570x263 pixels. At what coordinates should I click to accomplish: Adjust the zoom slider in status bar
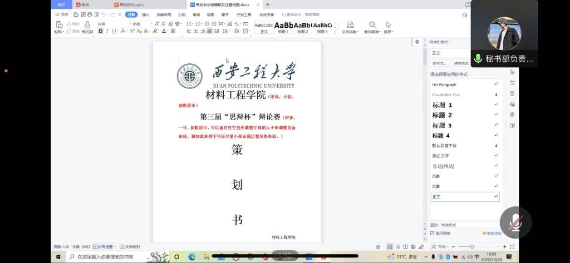pos(471,246)
